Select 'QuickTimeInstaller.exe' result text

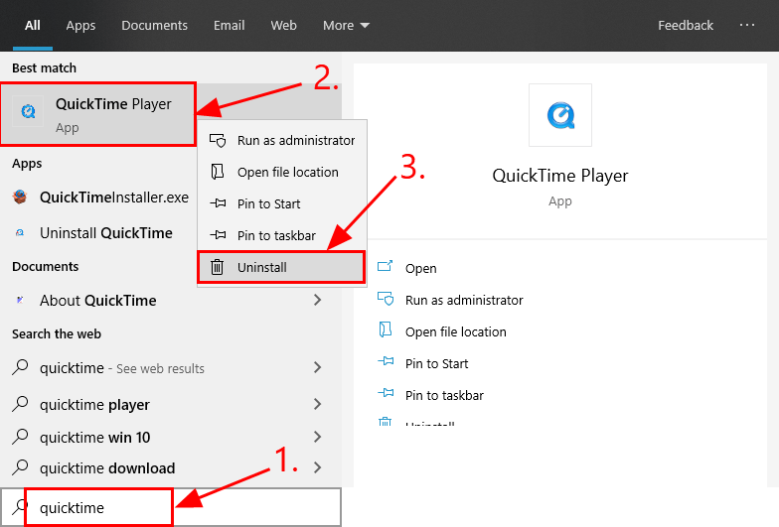coord(114,197)
